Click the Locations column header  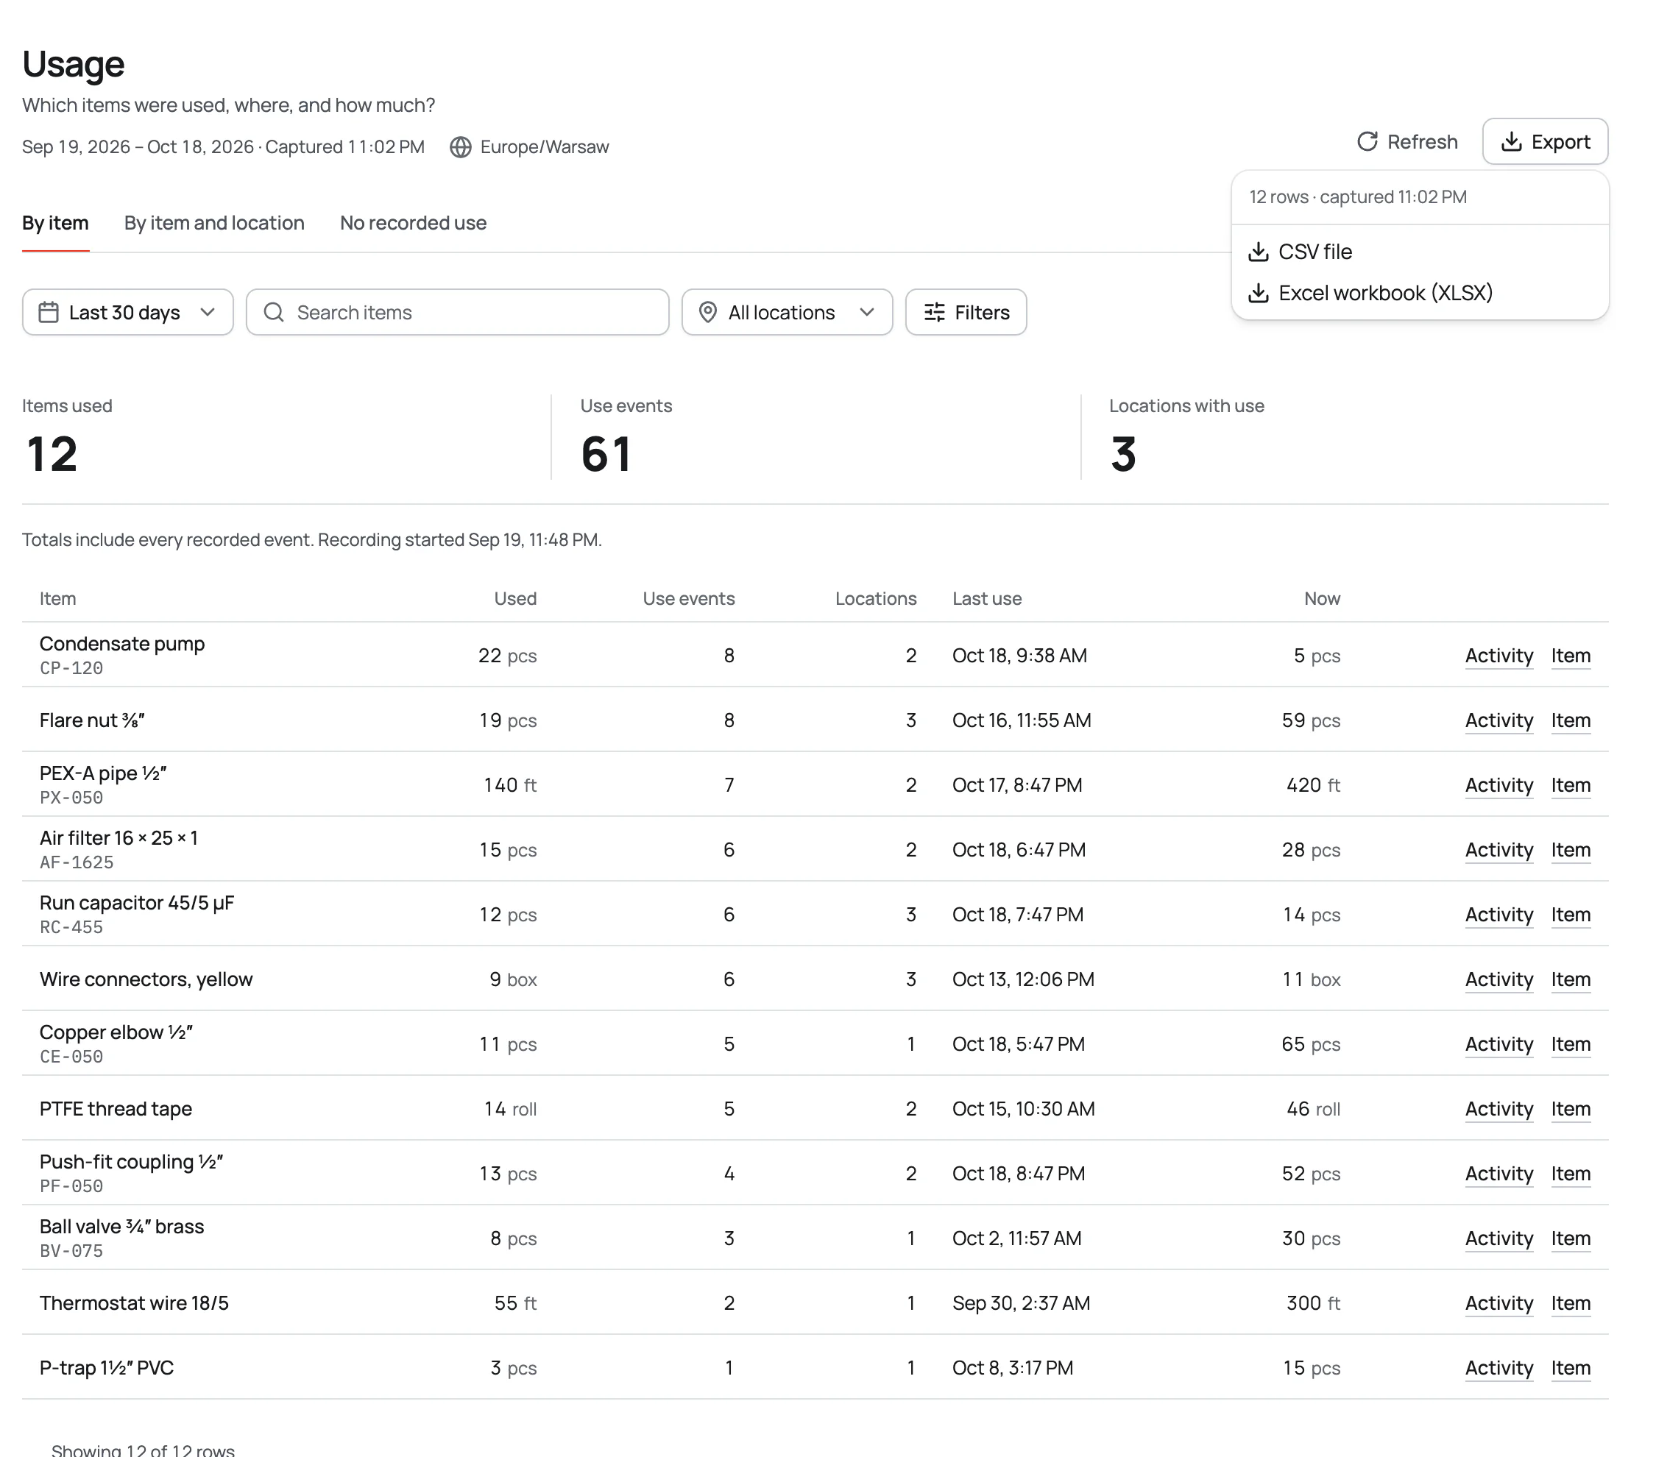[876, 599]
